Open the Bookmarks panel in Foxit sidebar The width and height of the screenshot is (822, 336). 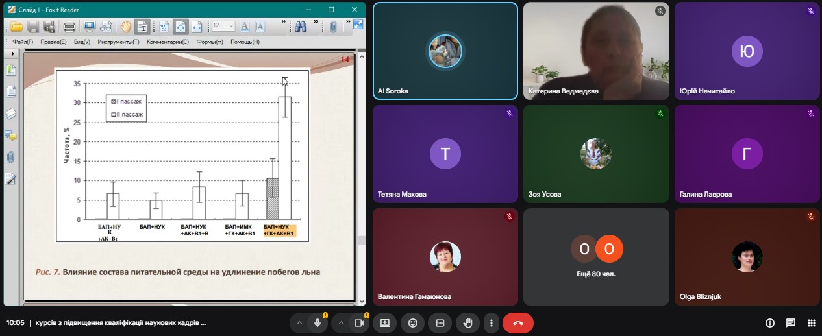coord(11,69)
